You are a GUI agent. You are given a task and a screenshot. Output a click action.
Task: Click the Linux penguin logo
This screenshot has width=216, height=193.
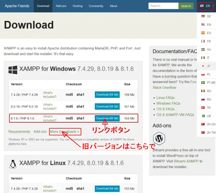pyautogui.click(x=13, y=164)
